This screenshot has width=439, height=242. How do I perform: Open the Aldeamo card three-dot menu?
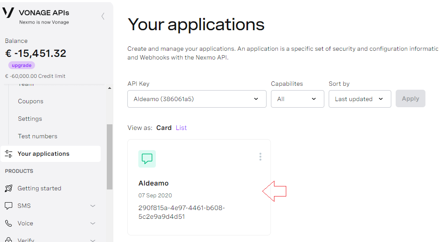tap(260, 157)
